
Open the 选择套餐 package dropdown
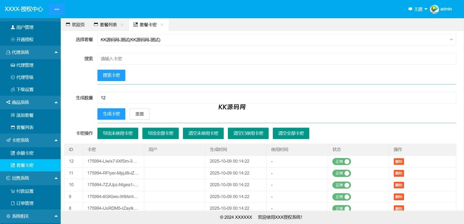(276, 40)
